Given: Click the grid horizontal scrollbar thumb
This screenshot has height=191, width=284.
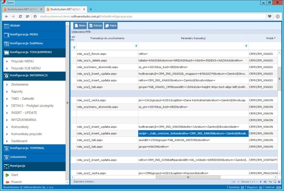Looking at the screenshot, I should point(188,177).
